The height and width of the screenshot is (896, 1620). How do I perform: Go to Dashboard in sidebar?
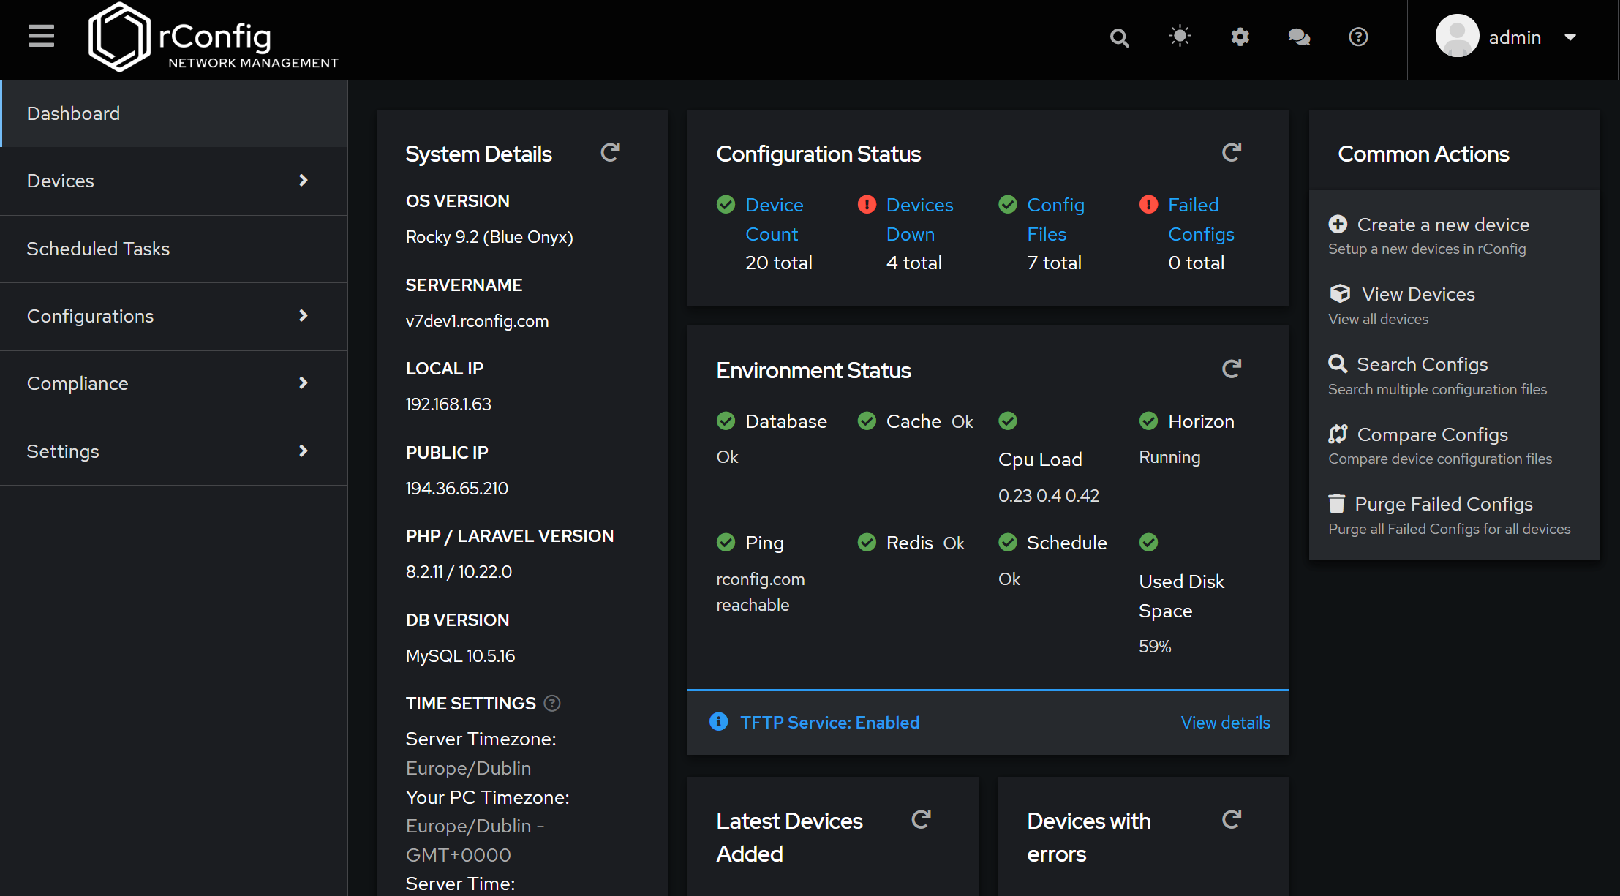(73, 113)
